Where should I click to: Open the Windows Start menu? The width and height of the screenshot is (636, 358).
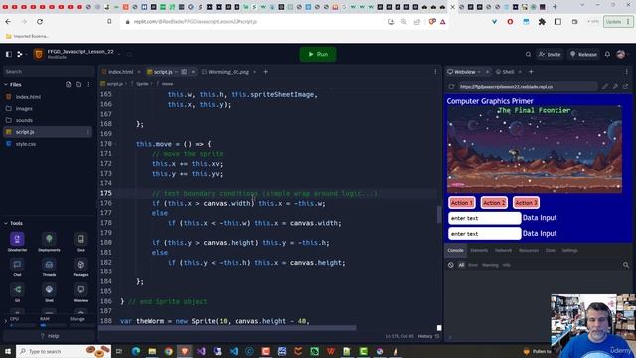pyautogui.click(x=8, y=351)
